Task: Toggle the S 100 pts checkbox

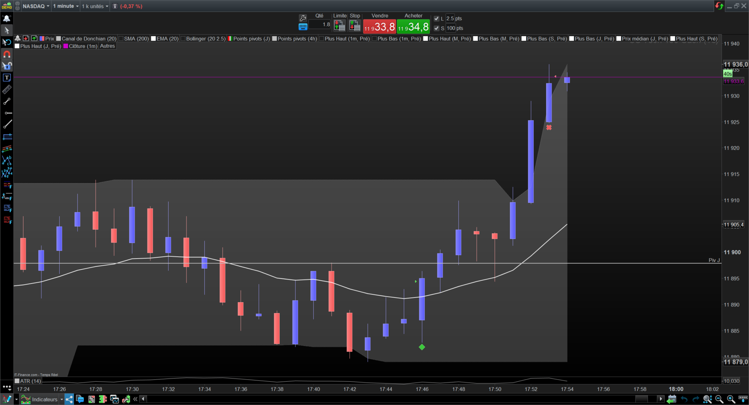Action: 437,28
